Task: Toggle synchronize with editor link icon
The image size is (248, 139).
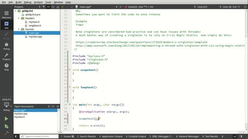Action: point(48,7)
